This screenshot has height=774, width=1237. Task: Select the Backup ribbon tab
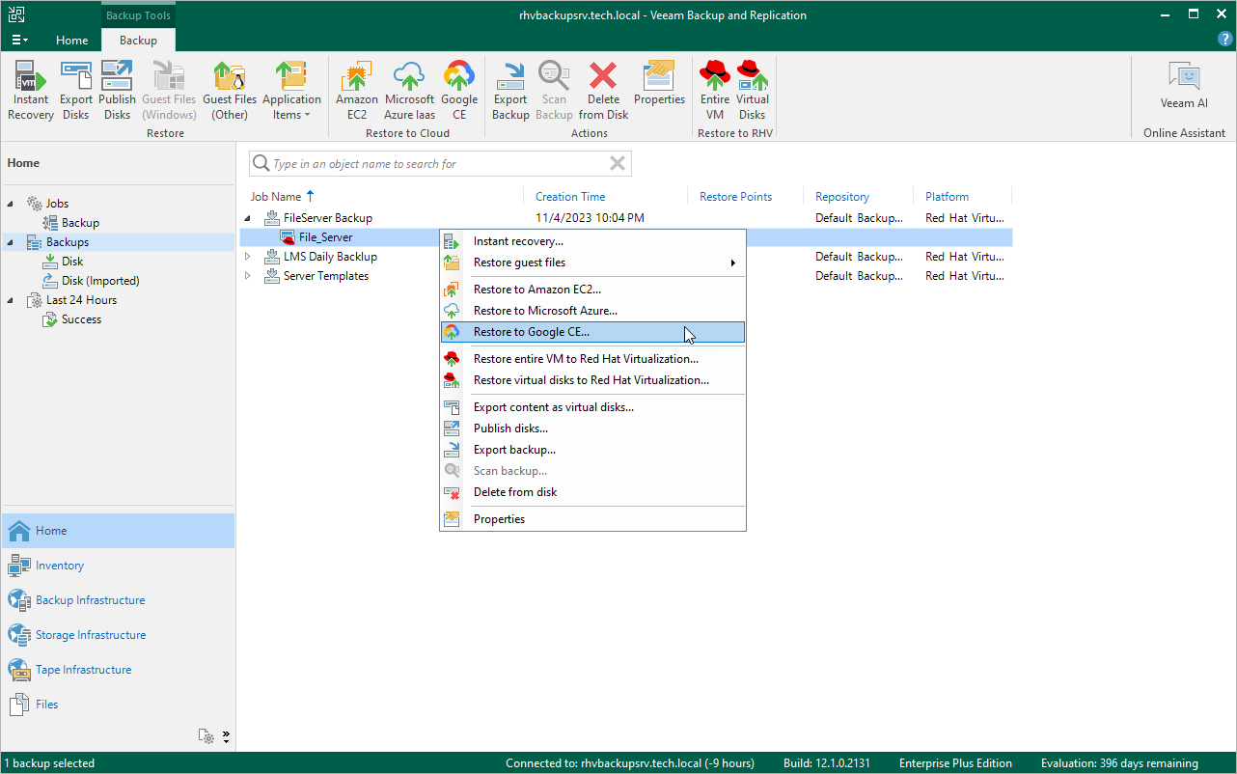click(x=138, y=41)
